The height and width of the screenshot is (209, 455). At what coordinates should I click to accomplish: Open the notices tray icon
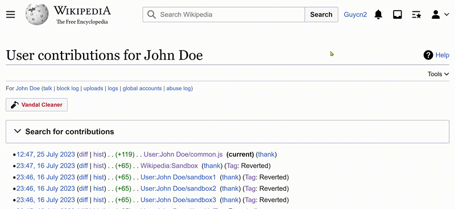397,15
